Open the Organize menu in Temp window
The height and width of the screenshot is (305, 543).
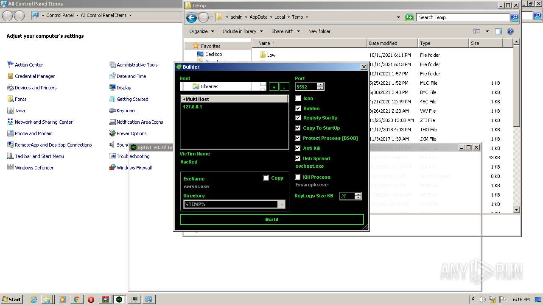[202, 31]
